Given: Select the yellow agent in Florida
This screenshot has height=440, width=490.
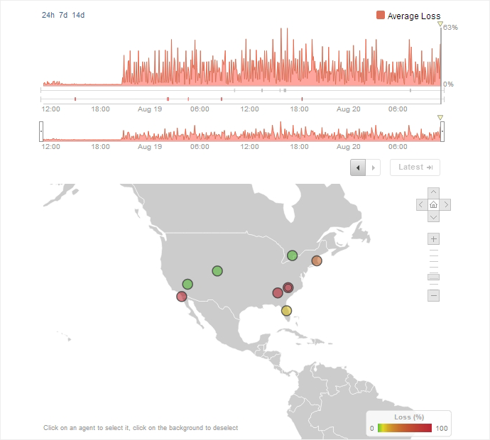Looking at the screenshot, I should [x=286, y=310].
